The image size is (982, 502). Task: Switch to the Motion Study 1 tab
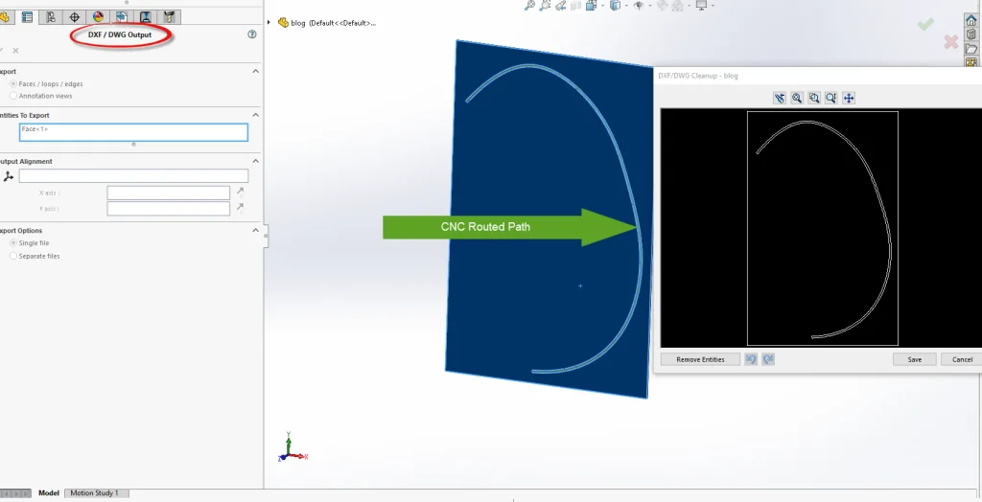tap(95, 493)
